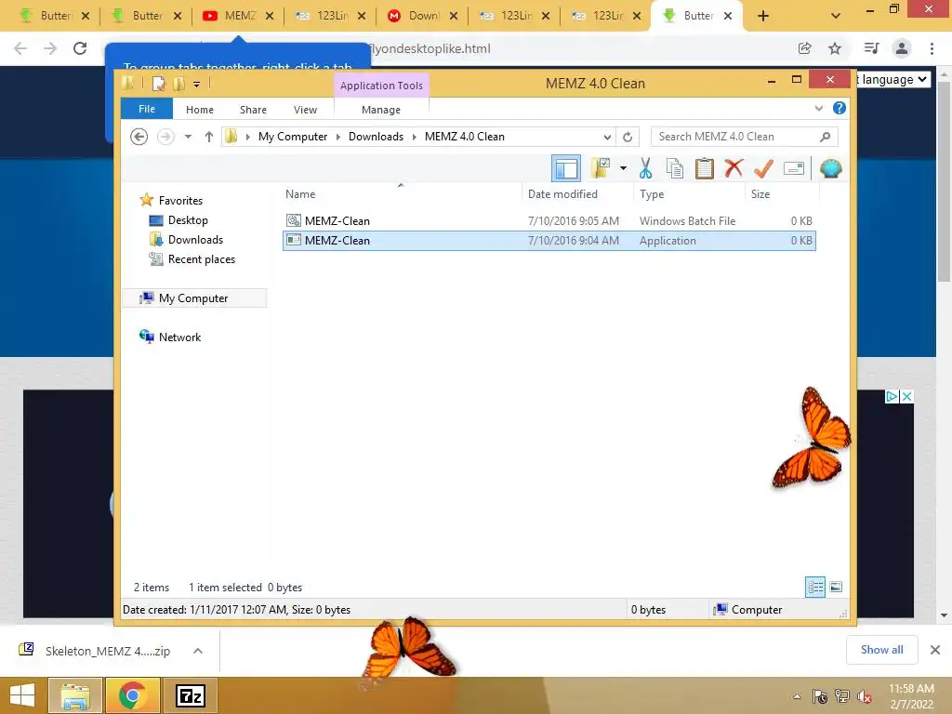Open the dropdown arrow beside new folder icon
This screenshot has height=714, width=952.
click(623, 168)
